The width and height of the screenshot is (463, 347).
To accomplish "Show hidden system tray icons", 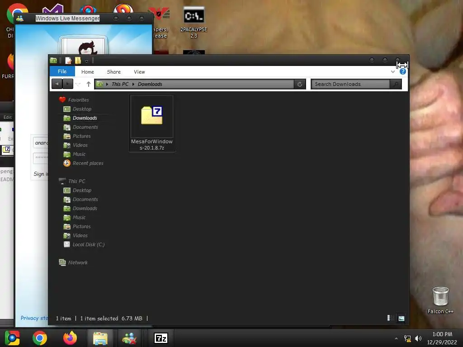I will [x=396, y=338].
